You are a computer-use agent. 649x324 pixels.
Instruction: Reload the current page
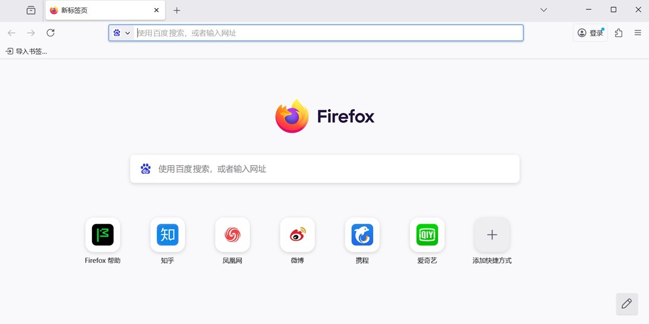(50, 33)
